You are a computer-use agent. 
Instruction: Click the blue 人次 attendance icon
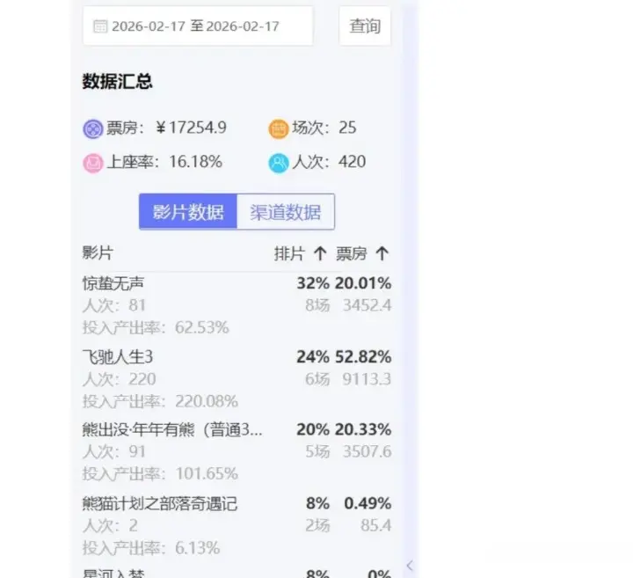pos(279,163)
